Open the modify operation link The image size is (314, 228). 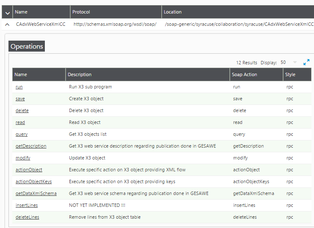point(23,158)
